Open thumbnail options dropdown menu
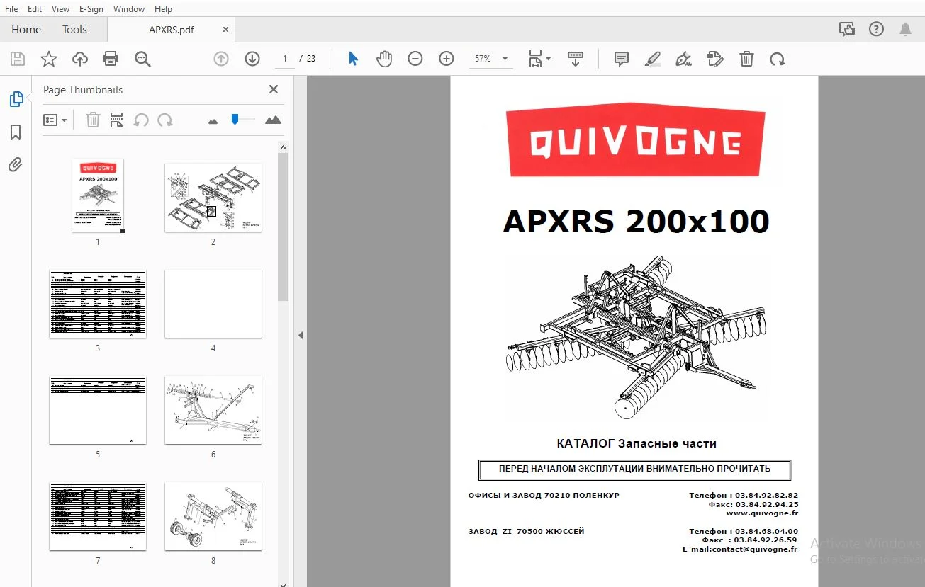 pyautogui.click(x=55, y=120)
